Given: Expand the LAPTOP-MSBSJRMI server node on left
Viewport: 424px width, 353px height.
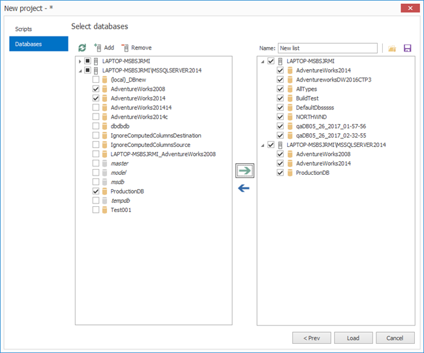Looking at the screenshot, I should 80,61.
